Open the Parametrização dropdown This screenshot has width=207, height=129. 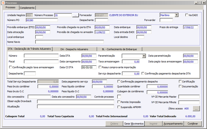144,56
